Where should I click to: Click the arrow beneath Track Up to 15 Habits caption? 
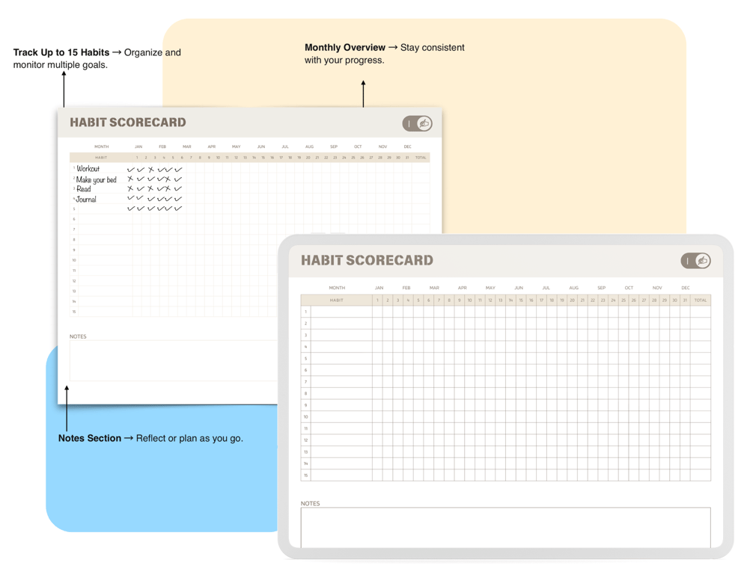(x=64, y=89)
